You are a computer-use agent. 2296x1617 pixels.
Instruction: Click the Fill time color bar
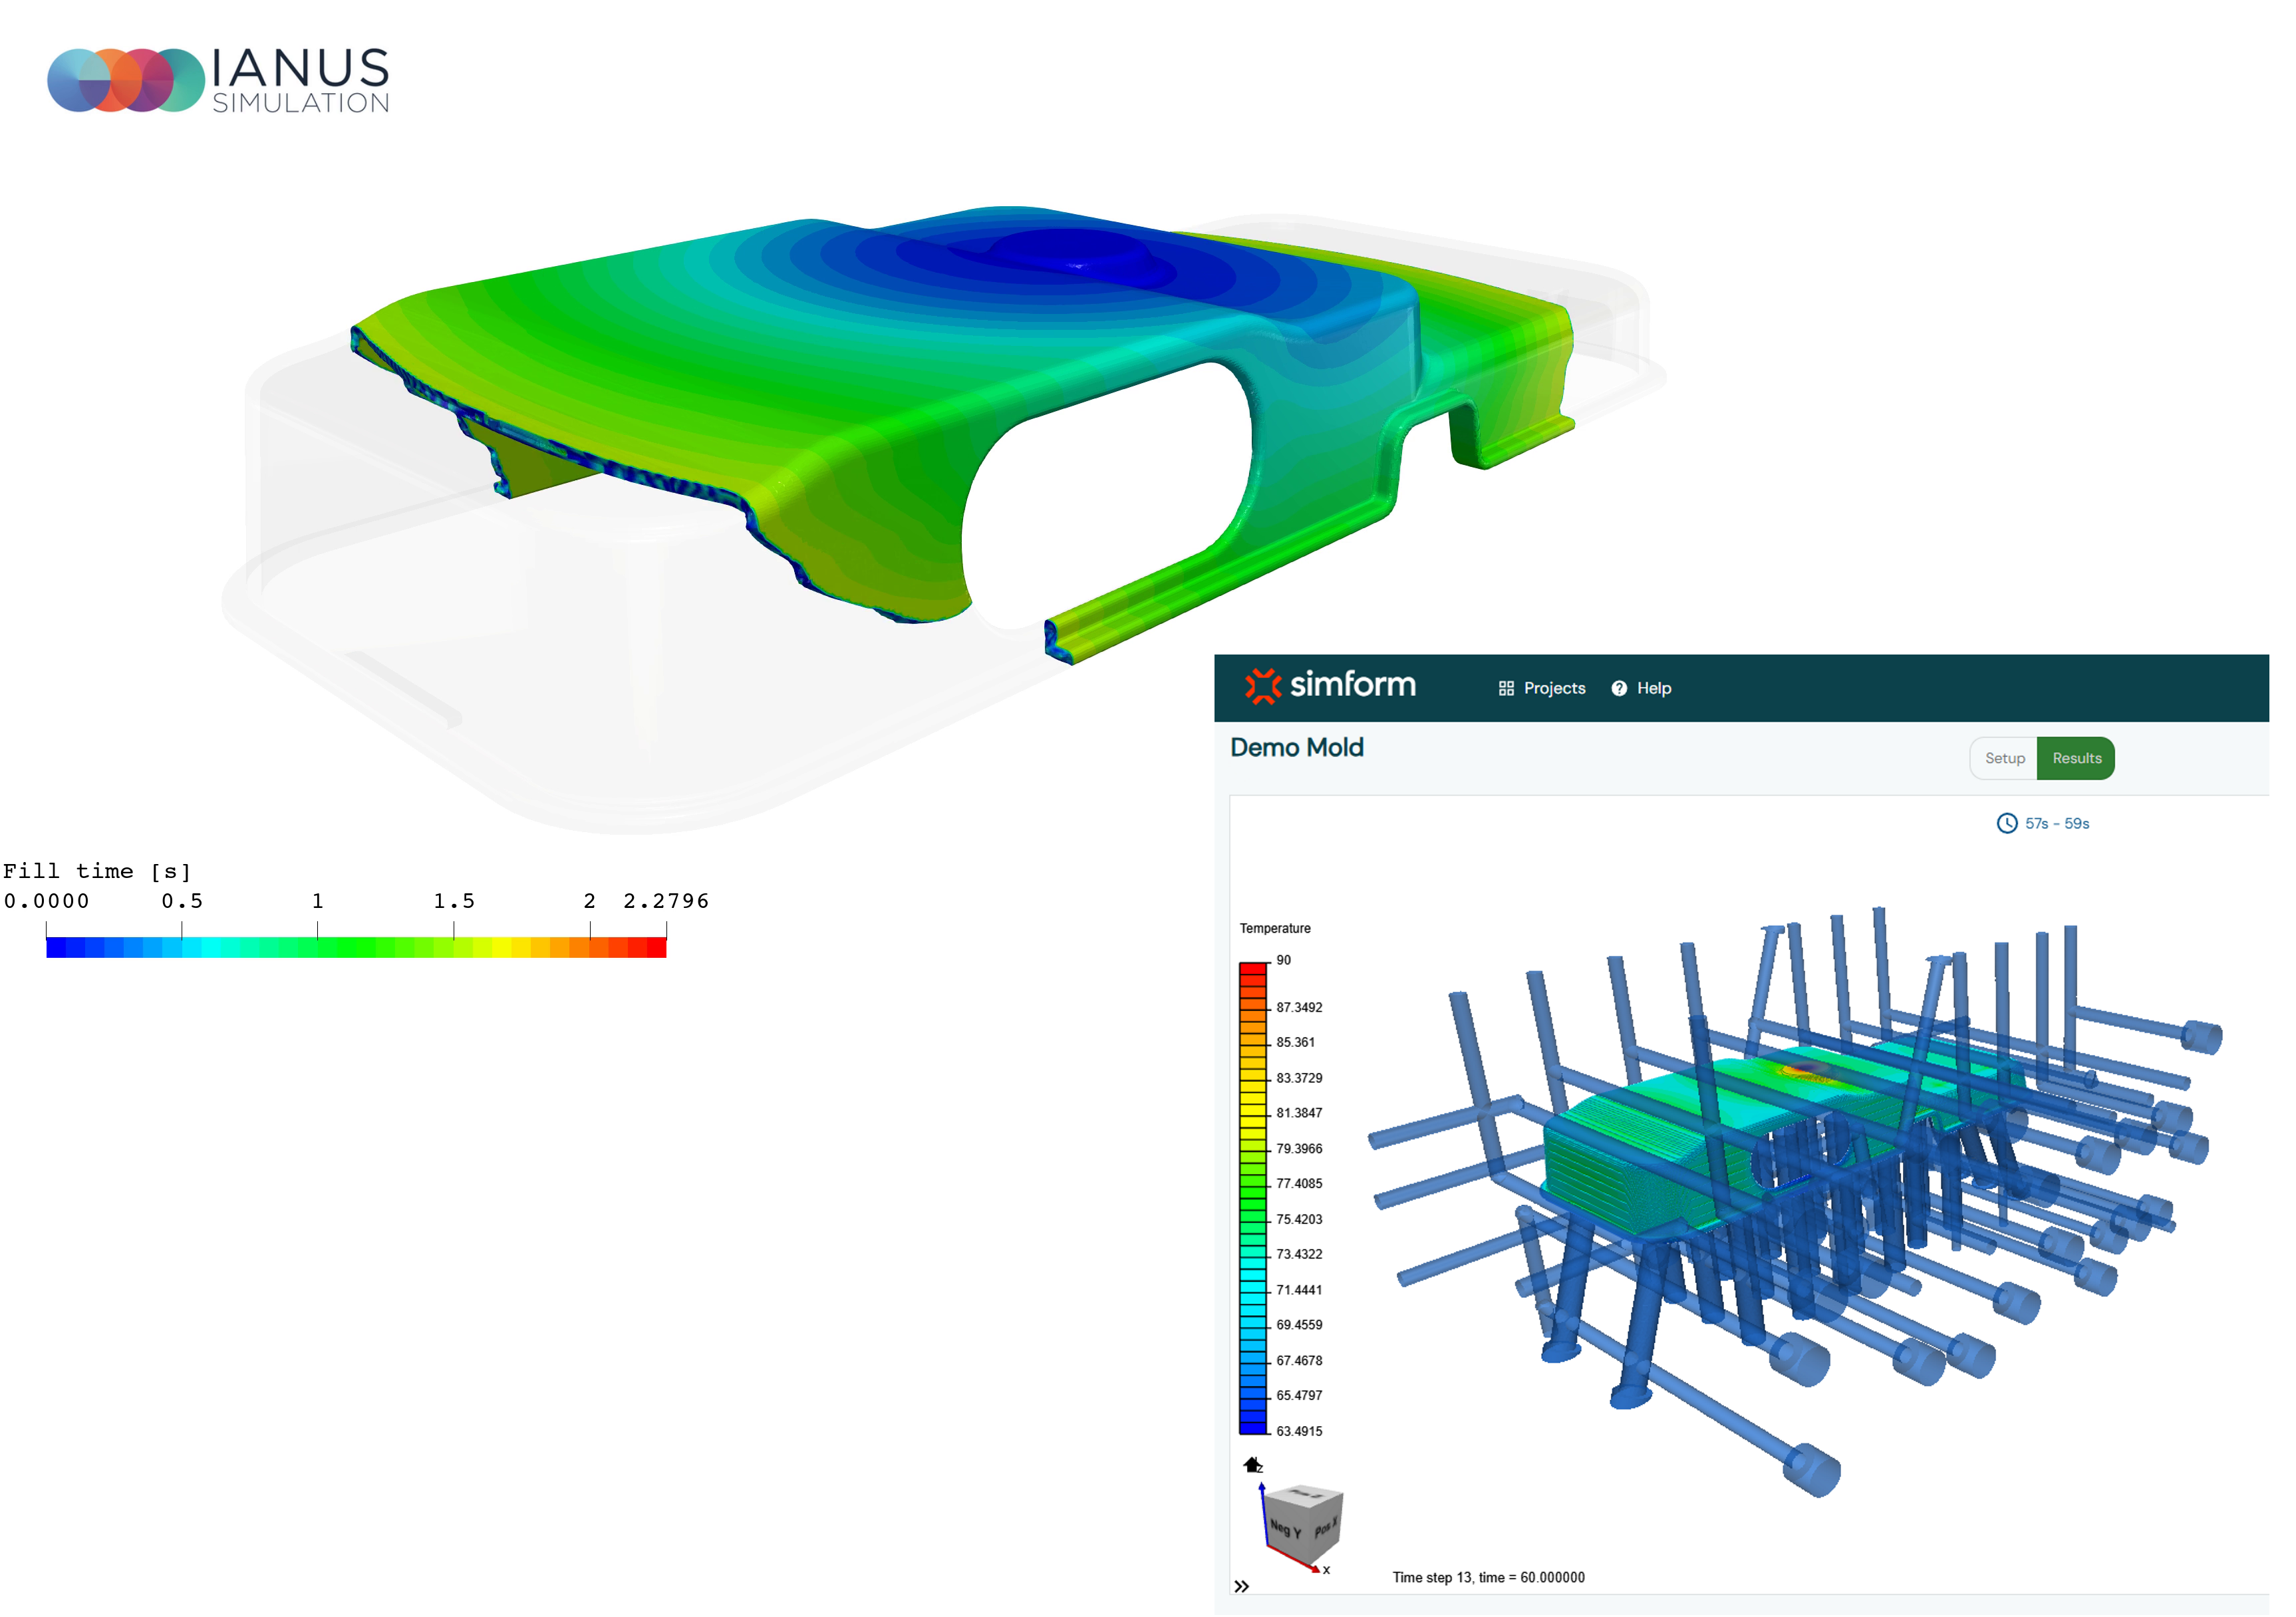[356, 947]
